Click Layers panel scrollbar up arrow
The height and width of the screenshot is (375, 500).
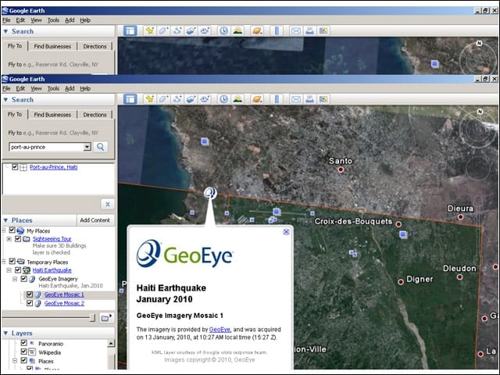[111, 344]
